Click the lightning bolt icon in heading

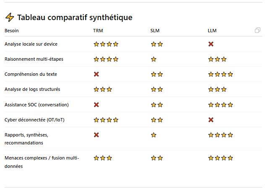click(9, 17)
